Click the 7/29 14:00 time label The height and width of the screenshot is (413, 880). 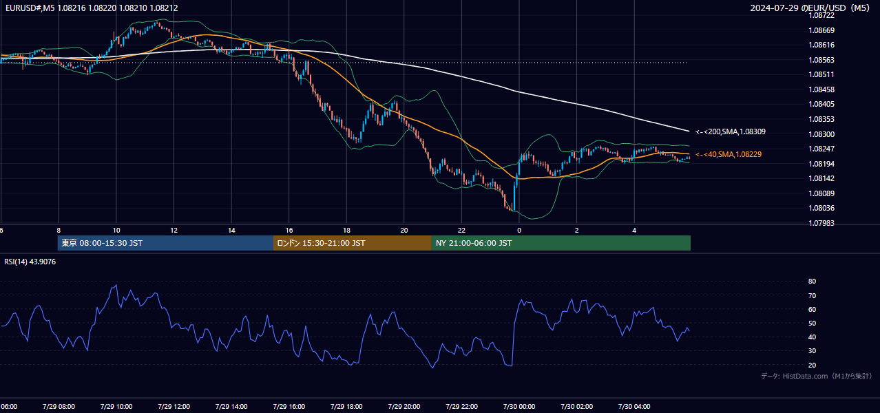click(x=231, y=407)
